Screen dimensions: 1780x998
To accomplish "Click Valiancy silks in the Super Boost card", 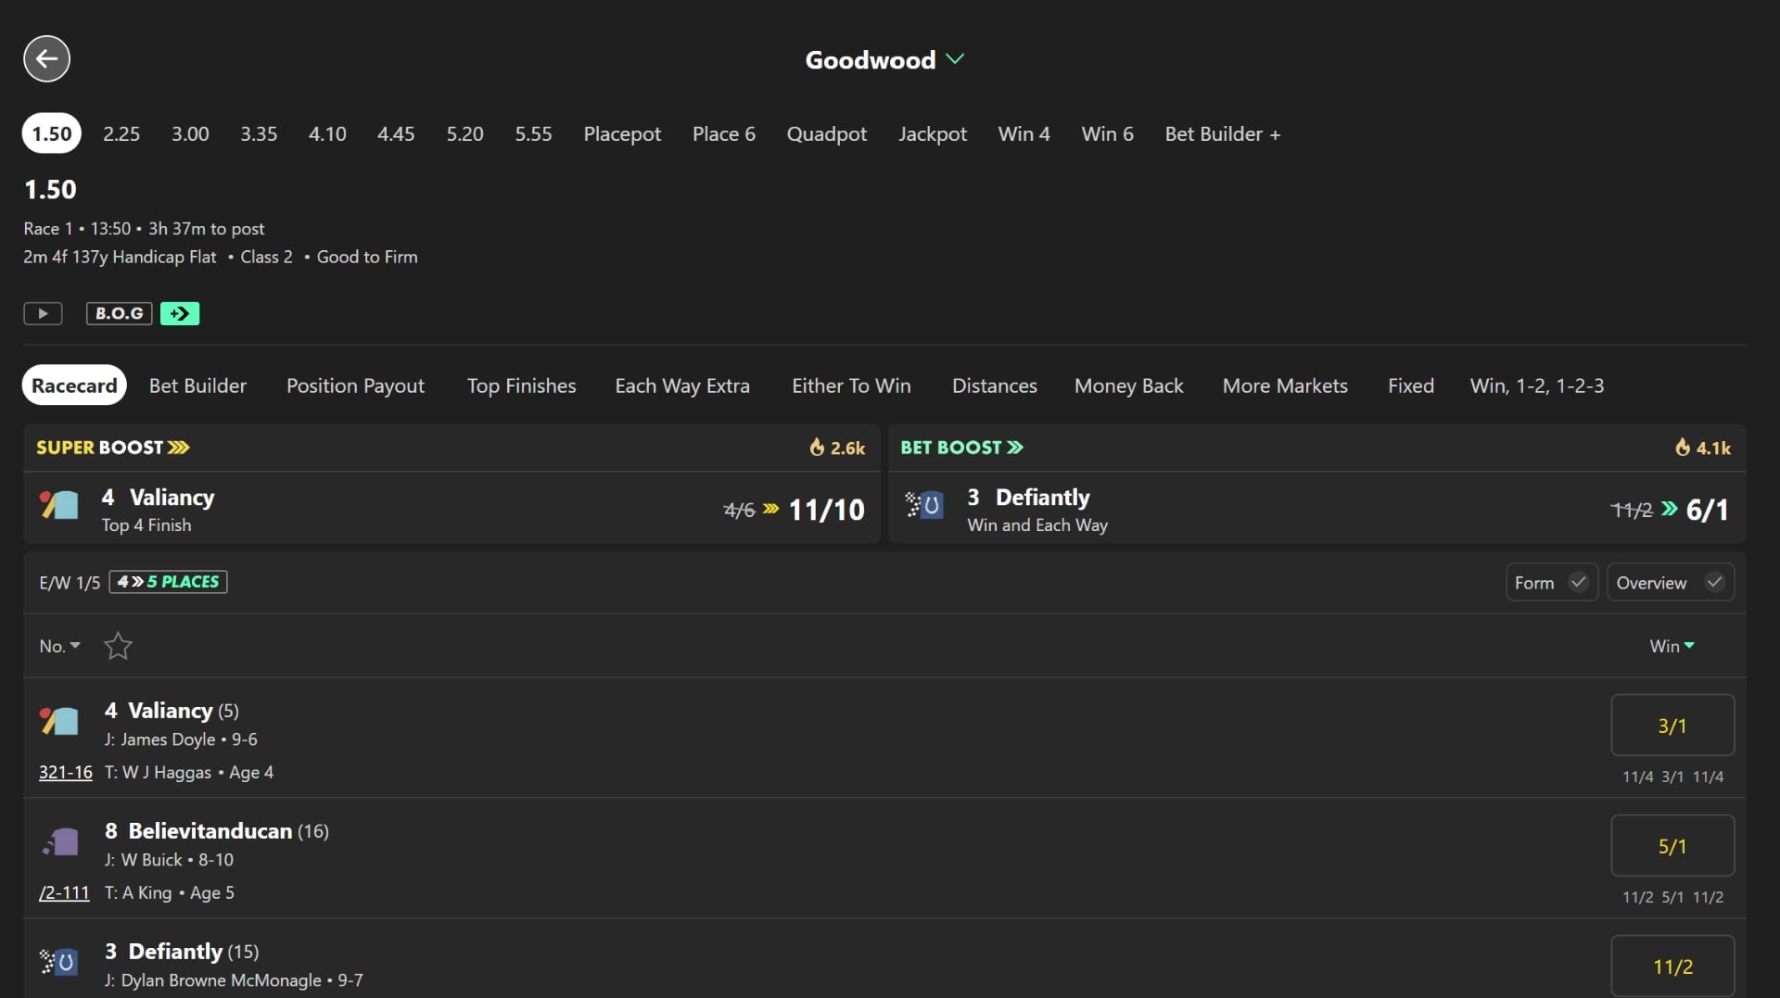I will tap(59, 506).
